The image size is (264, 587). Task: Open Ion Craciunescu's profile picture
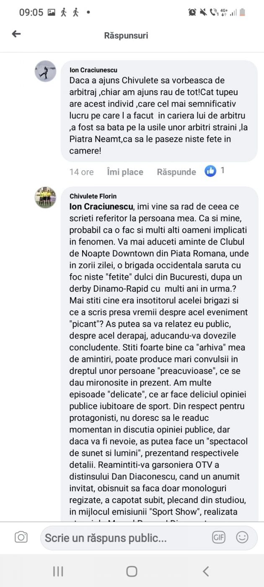point(45,71)
